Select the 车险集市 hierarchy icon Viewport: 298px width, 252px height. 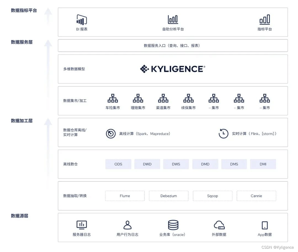pyautogui.click(x=113, y=98)
